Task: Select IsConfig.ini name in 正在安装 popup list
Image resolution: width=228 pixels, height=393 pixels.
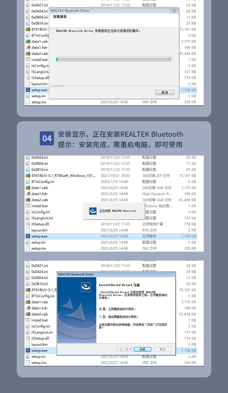Action: (41, 212)
